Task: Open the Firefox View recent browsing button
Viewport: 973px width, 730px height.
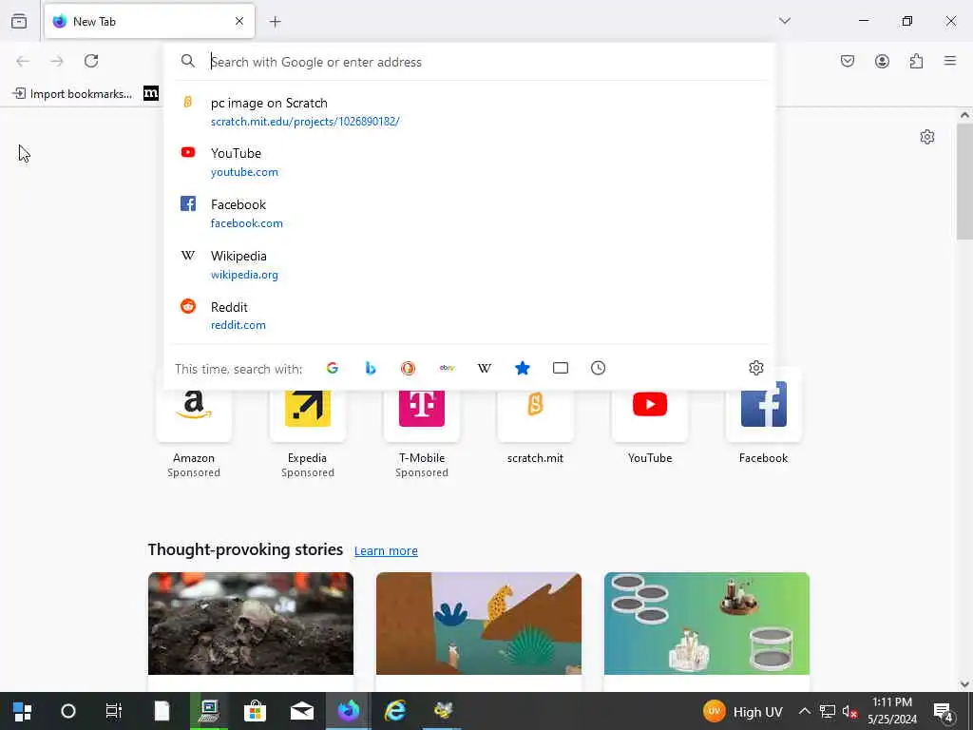Action: coord(19,21)
